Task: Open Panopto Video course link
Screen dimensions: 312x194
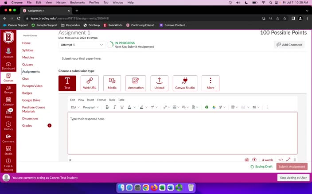Action: coord(32,86)
